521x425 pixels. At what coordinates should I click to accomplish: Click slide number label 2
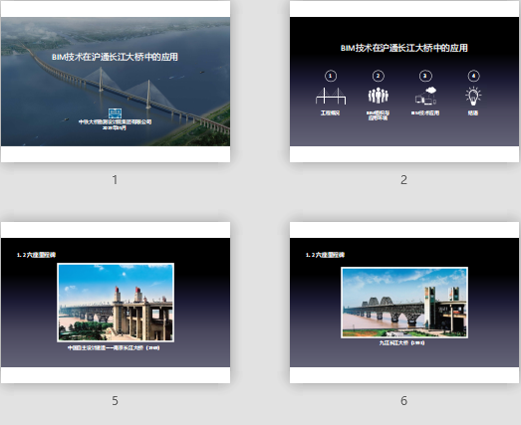coord(403,180)
